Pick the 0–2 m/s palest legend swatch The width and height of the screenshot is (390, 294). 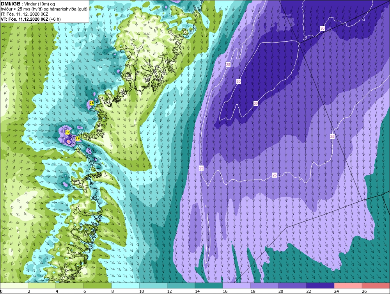[x=14, y=285]
